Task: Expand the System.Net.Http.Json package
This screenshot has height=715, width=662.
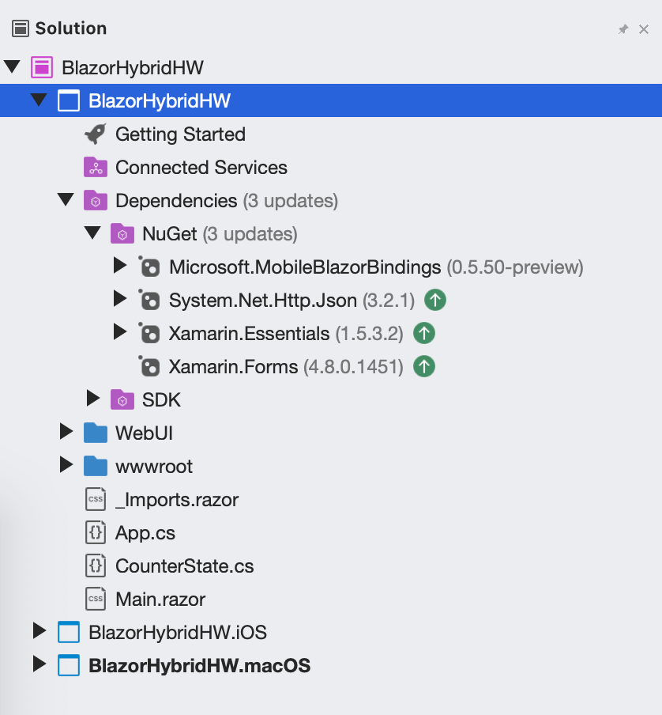Action: pyautogui.click(x=120, y=299)
